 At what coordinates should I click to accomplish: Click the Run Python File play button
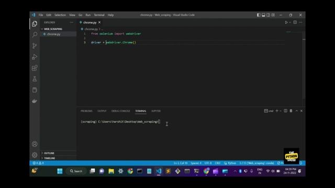tap(286, 22)
